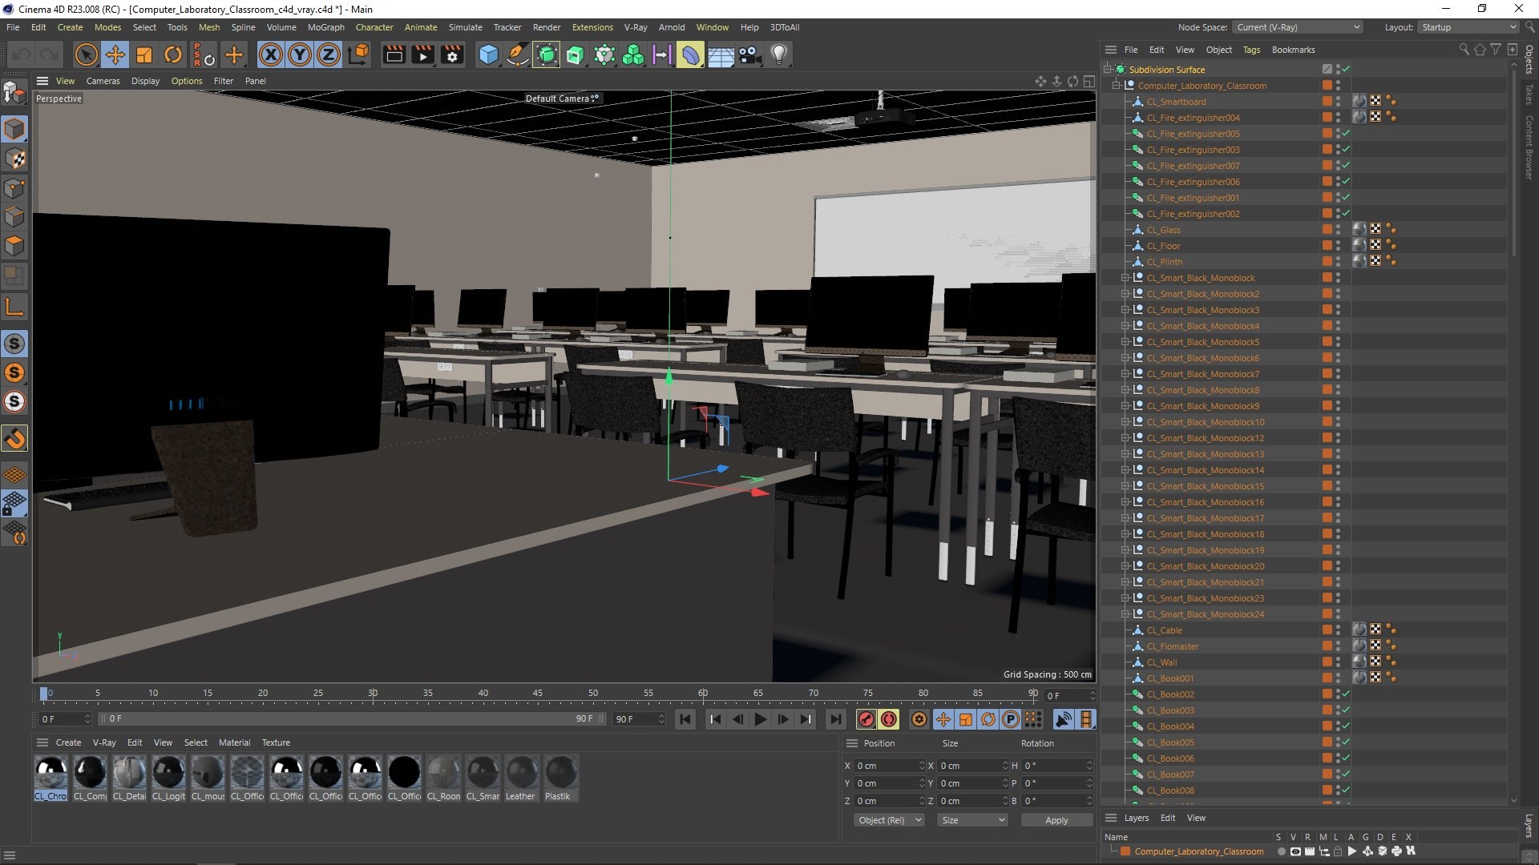
Task: Click the Live Selection tool icon
Action: pos(86,54)
